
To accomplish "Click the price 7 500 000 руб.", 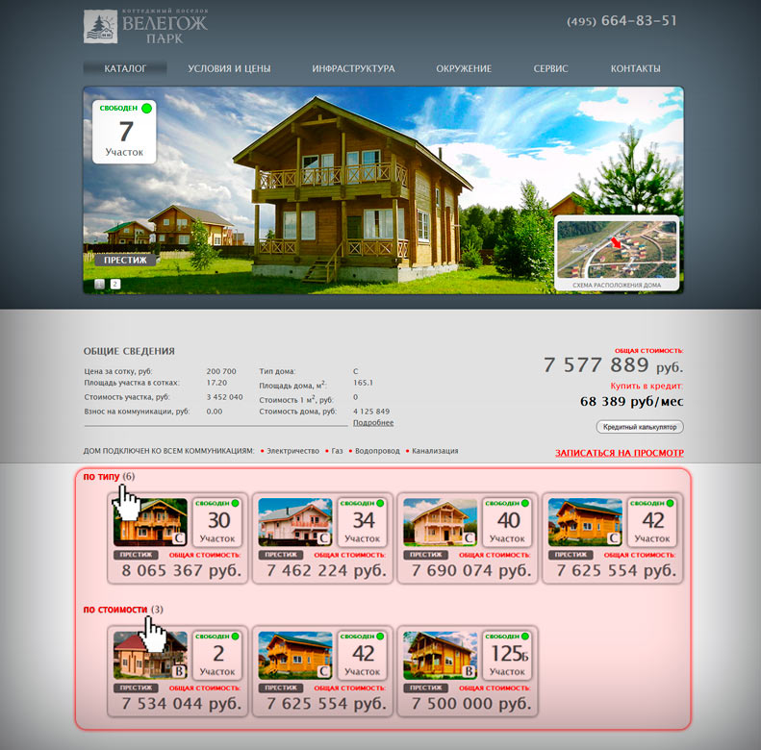I will point(471,704).
